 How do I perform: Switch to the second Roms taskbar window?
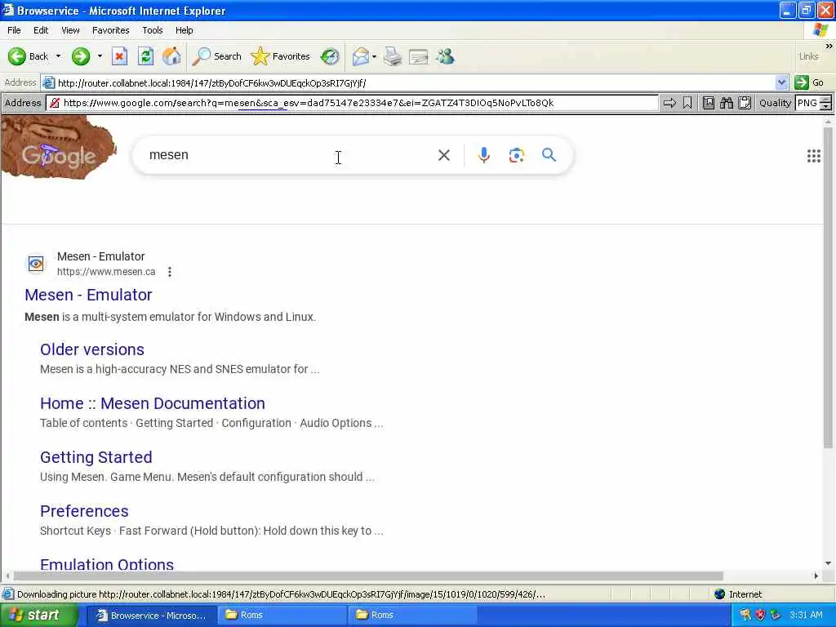(413, 616)
